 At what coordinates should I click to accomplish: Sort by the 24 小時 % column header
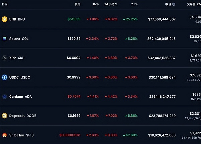(111, 4)
